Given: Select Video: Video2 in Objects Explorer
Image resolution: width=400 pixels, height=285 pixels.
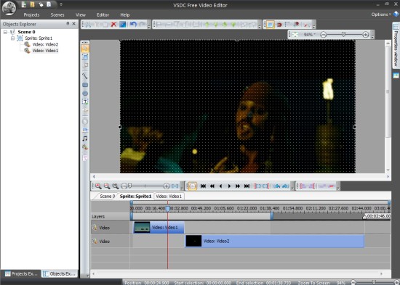Looking at the screenshot, I should pos(45,44).
